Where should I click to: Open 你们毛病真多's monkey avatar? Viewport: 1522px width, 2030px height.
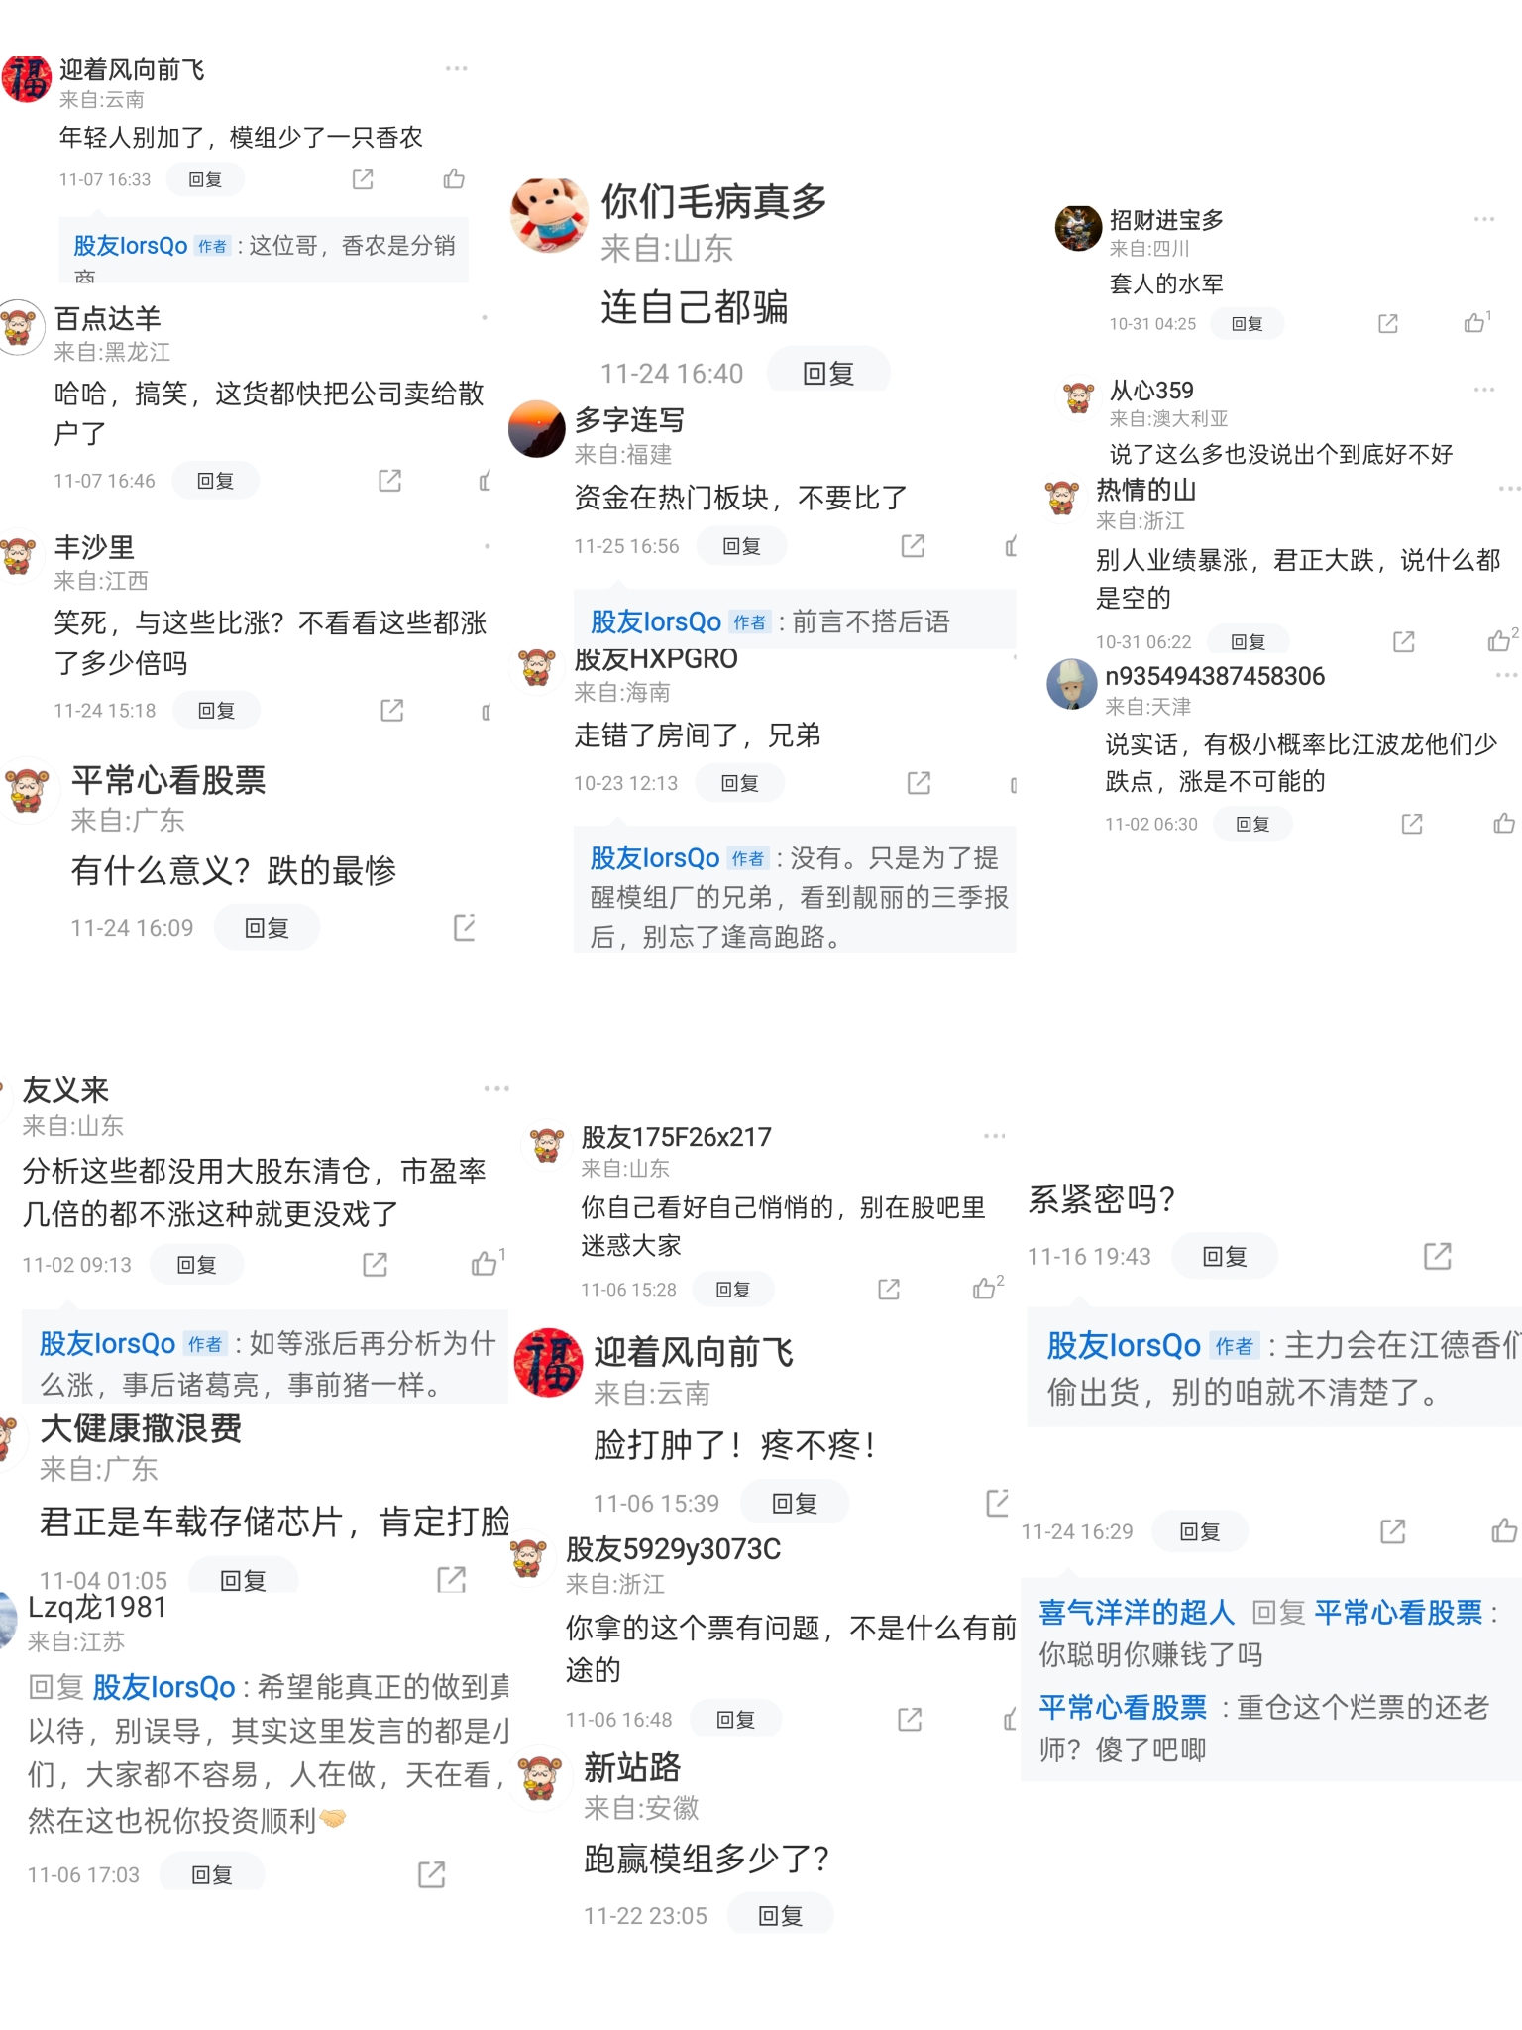(550, 215)
